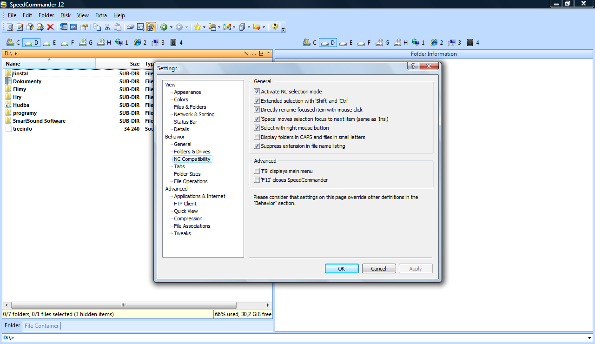595x344 pixels.
Task: Click the scissors cut icon
Action: pyautogui.click(x=107, y=27)
